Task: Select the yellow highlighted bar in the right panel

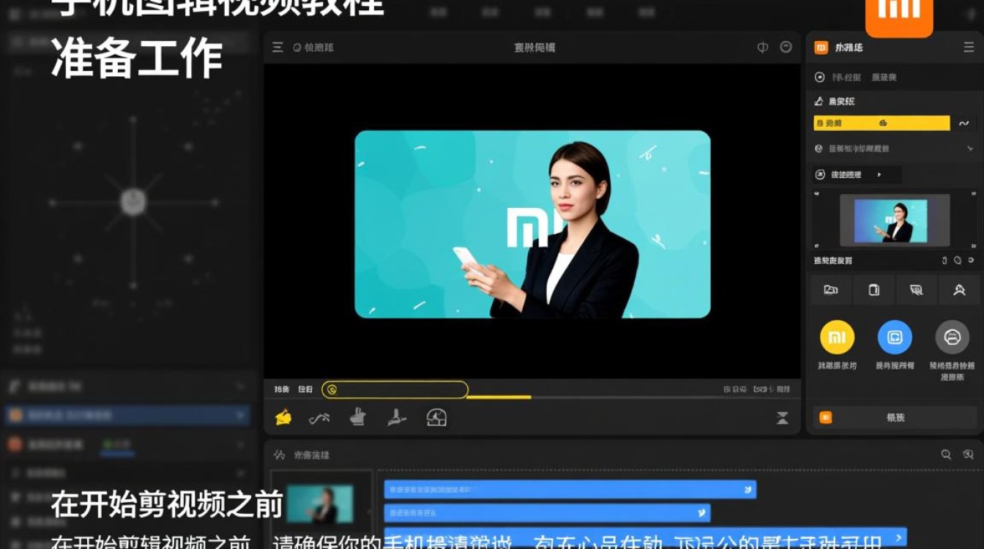Action: [881, 124]
